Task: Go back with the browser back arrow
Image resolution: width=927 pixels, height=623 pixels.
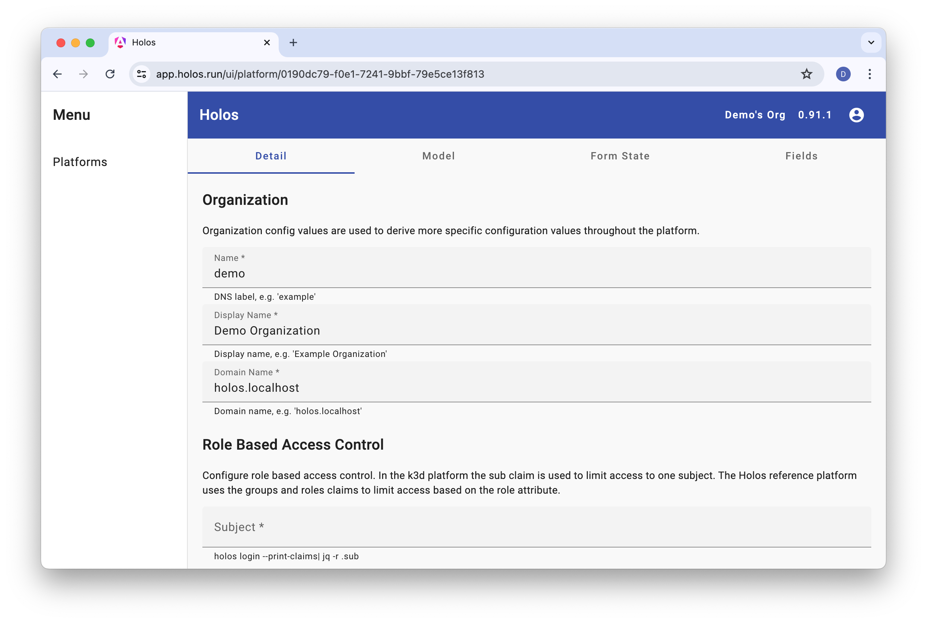Action: 57,74
